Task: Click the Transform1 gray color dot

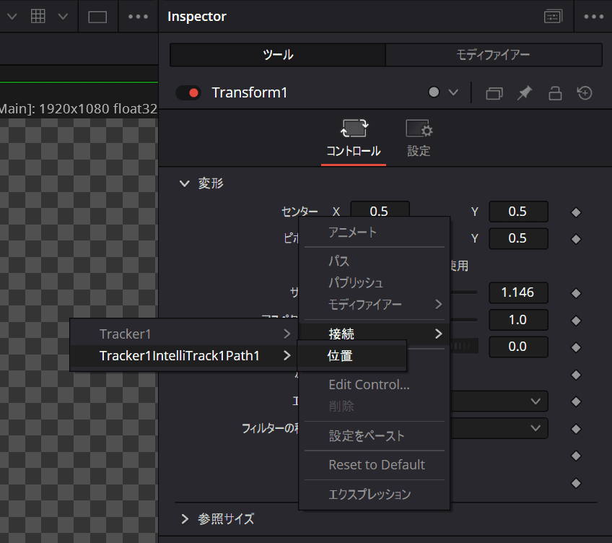Action: point(434,92)
